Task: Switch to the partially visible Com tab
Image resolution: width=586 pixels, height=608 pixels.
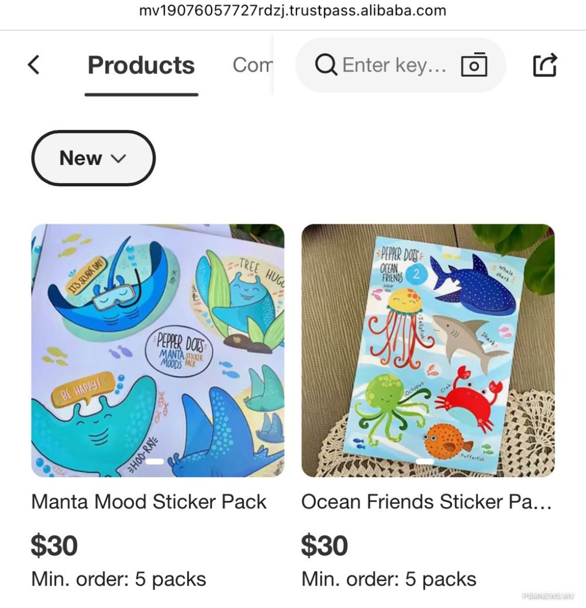Action: click(x=252, y=65)
